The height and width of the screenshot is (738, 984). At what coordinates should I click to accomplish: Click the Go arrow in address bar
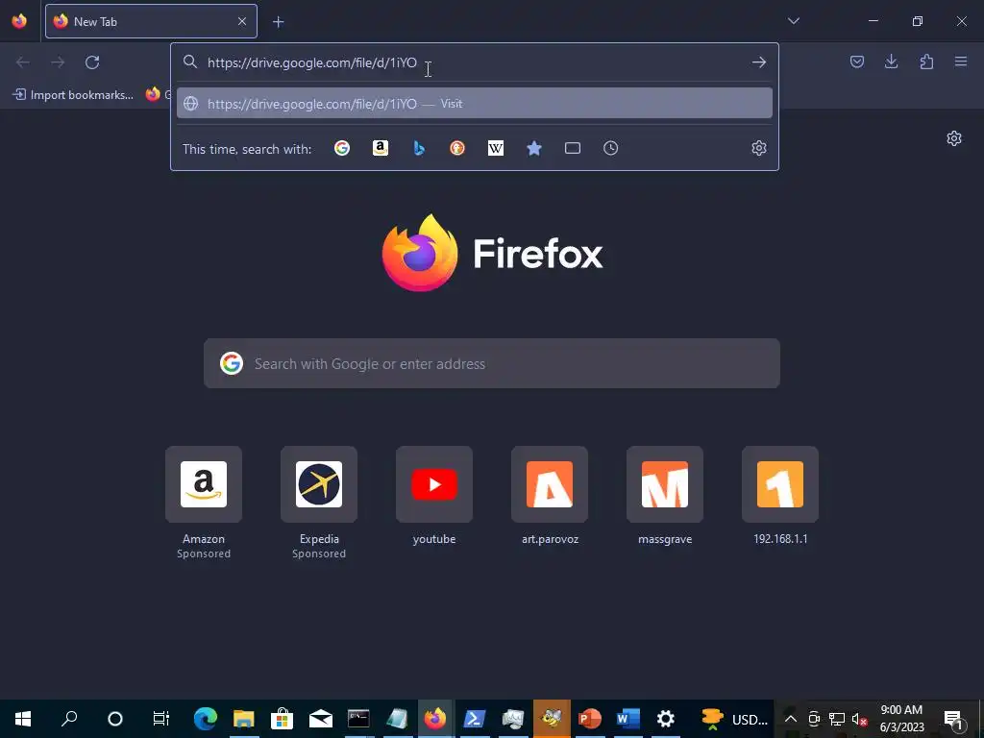click(x=759, y=62)
